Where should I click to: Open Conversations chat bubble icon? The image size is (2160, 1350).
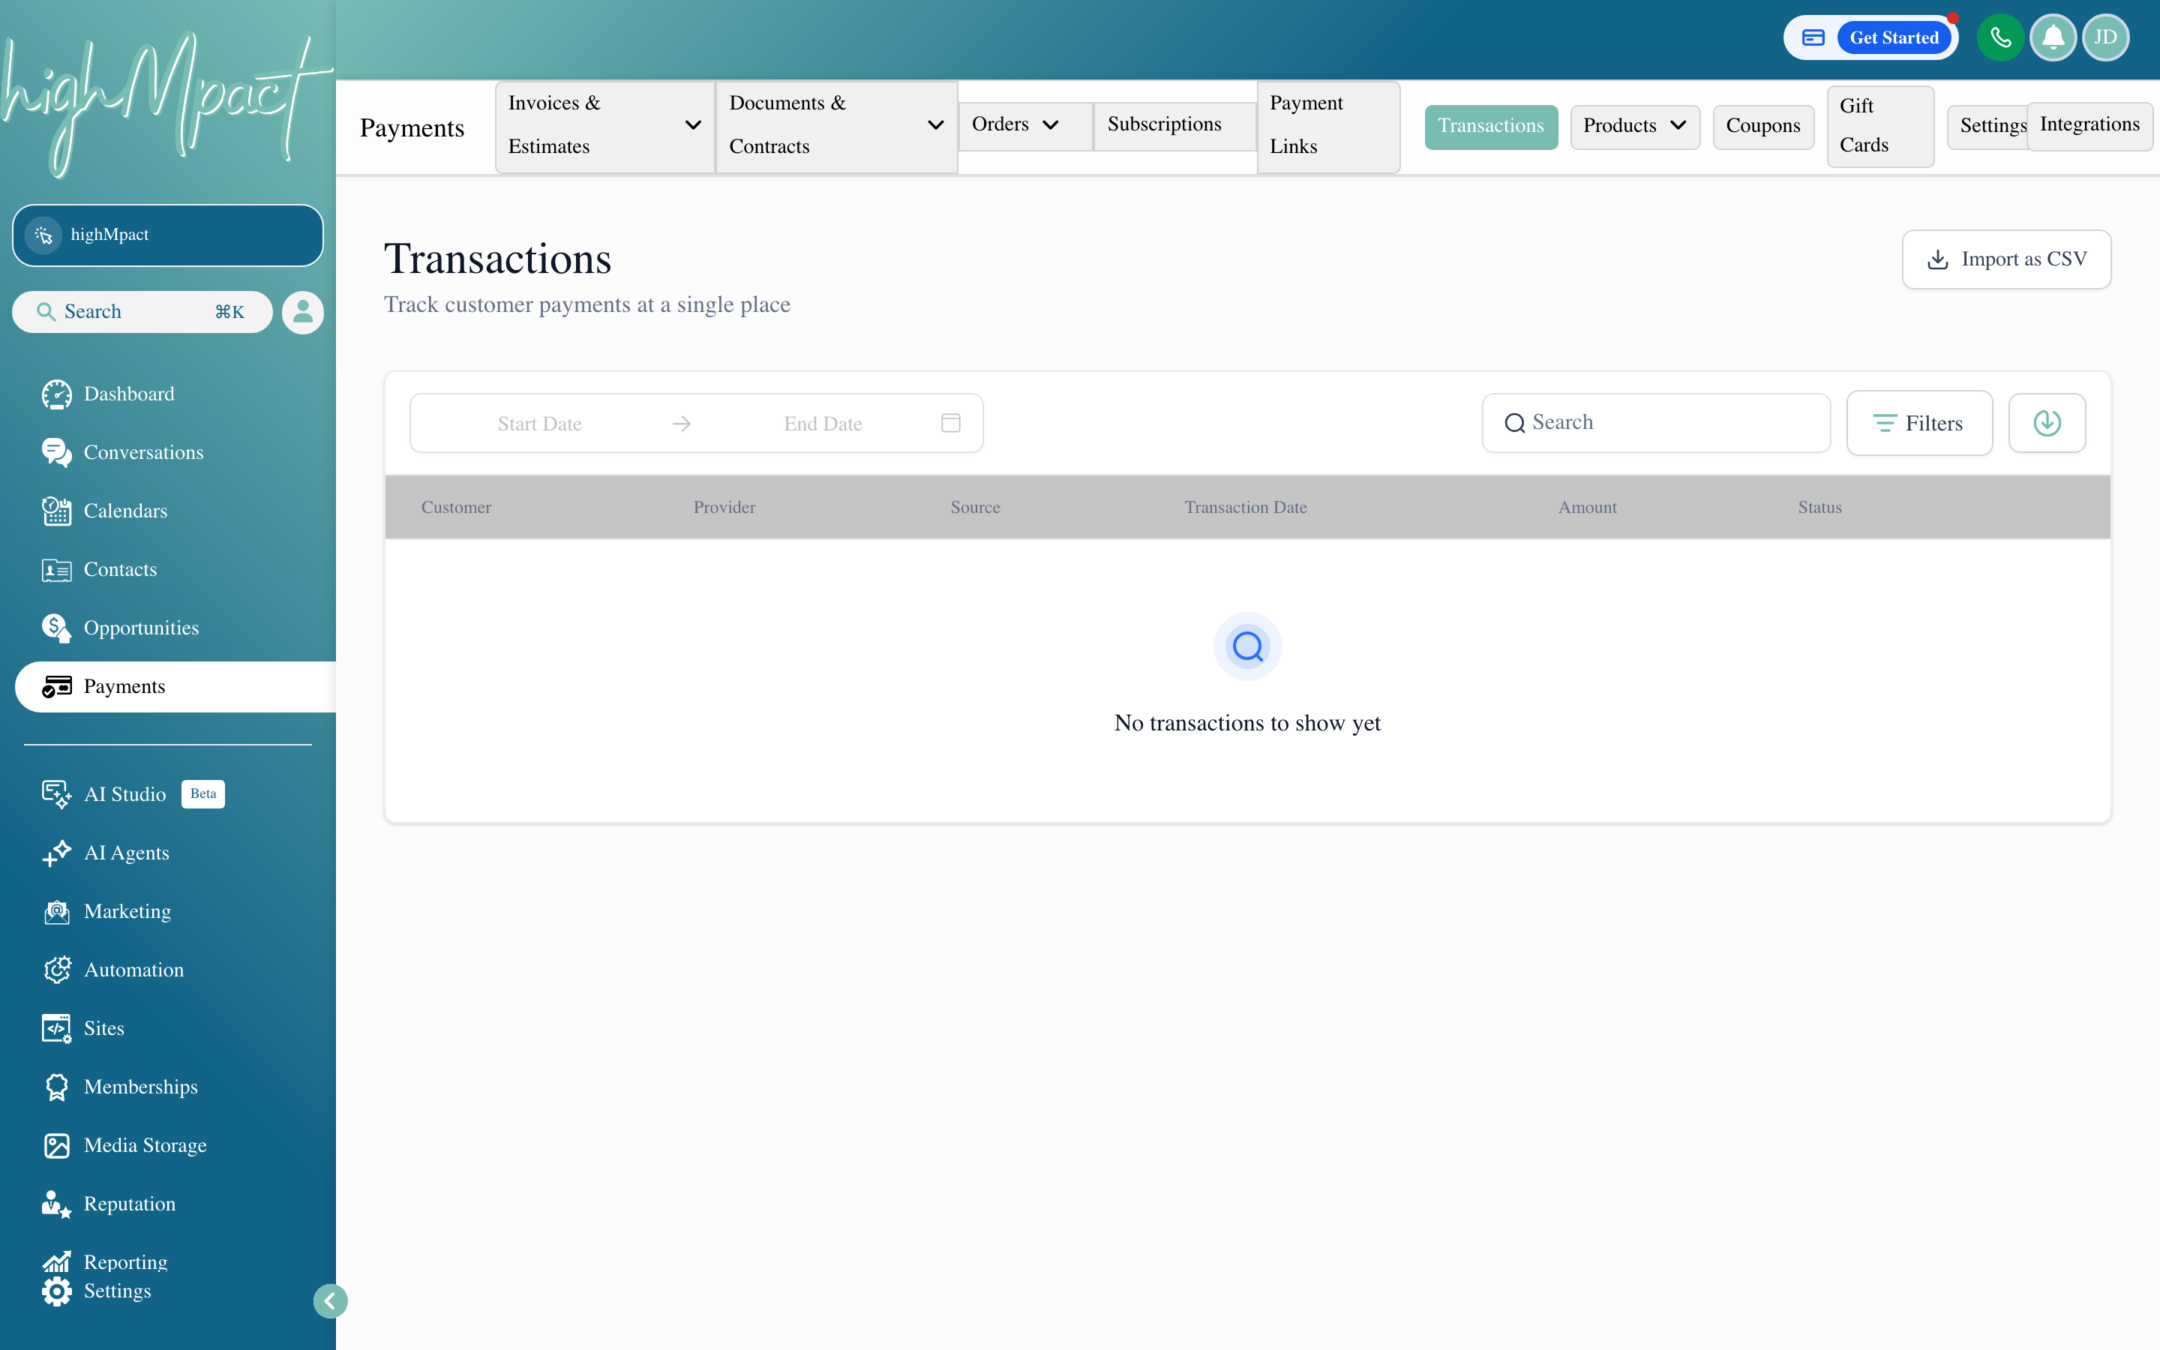[x=56, y=453]
